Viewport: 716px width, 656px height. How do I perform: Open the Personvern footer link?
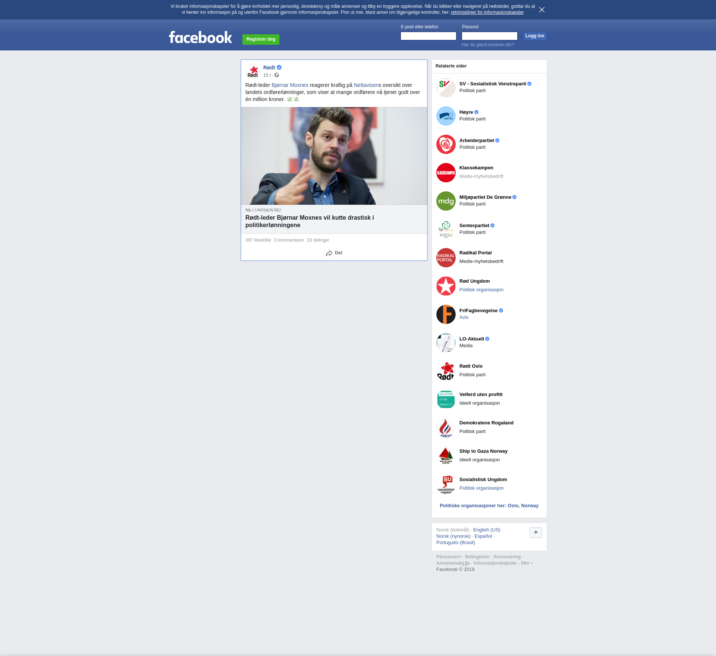(449, 557)
